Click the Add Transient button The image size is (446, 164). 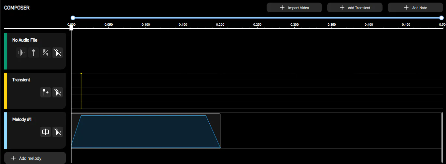coord(355,7)
